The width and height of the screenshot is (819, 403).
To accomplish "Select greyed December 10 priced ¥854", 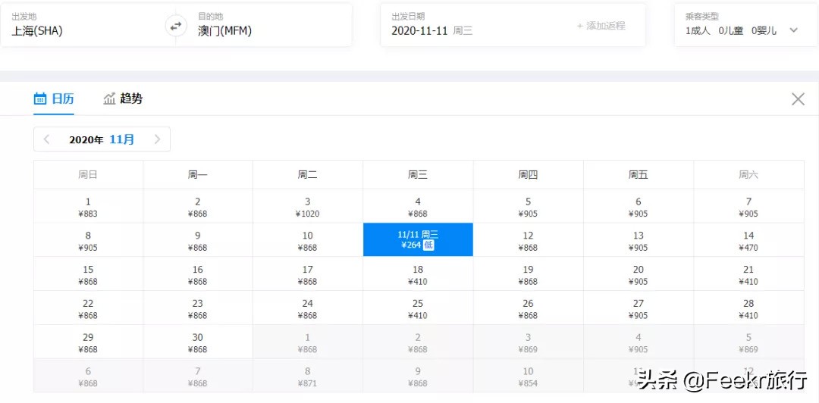I will pyautogui.click(x=528, y=376).
